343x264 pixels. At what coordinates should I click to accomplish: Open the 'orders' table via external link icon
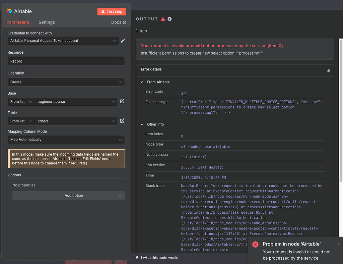click(122, 121)
